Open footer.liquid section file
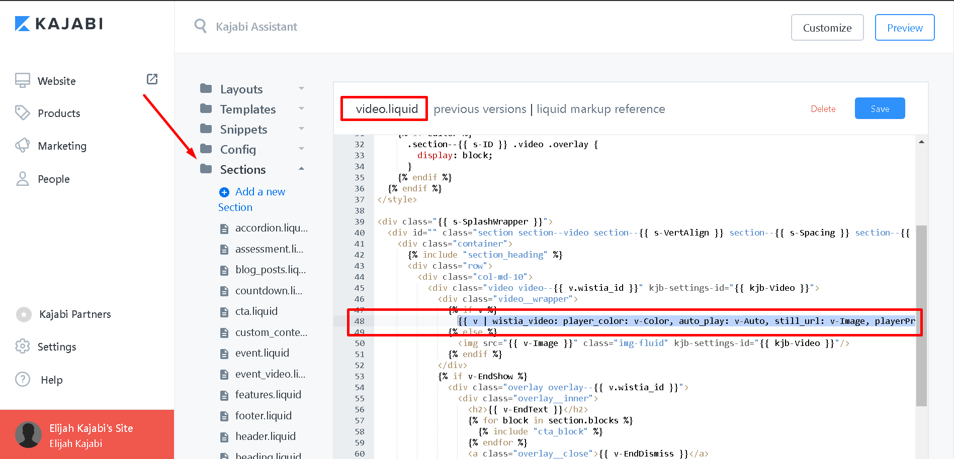 [x=264, y=416]
